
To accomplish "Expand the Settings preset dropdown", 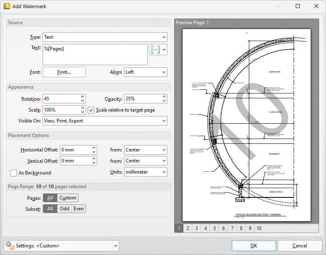I will [x=116, y=245].
